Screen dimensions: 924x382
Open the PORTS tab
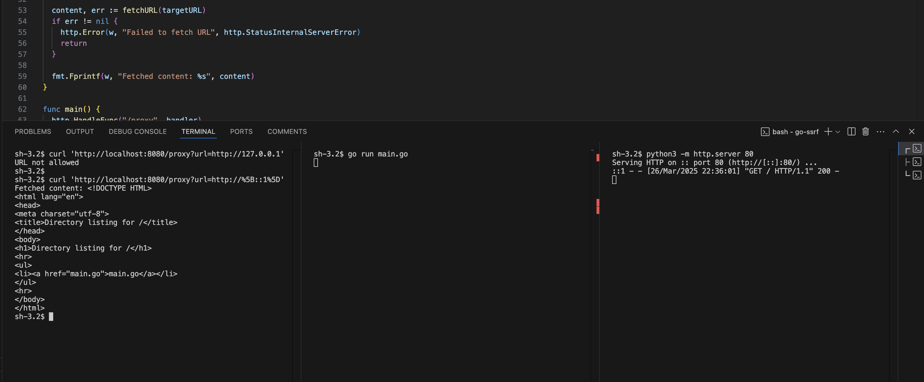[241, 131]
